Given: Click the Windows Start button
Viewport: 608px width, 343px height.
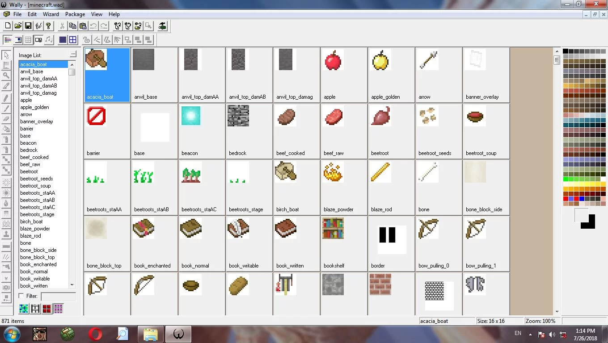Looking at the screenshot, I should click(x=12, y=334).
